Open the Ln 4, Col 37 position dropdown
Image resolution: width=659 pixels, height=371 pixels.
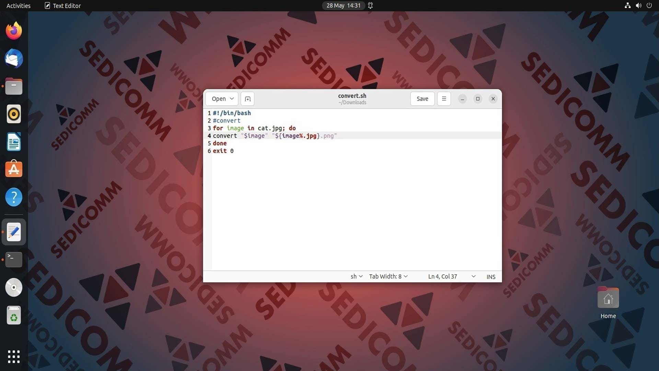pyautogui.click(x=452, y=277)
